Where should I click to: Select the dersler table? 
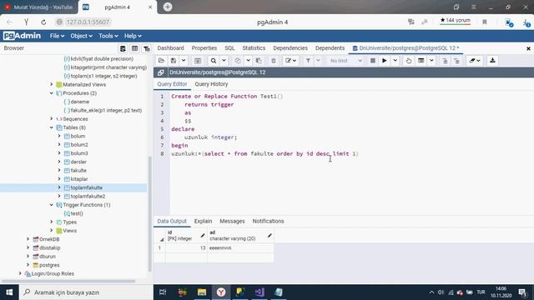78,162
